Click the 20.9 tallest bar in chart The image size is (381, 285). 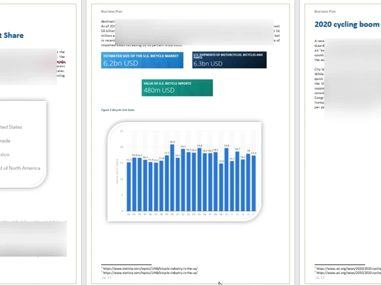172,177
